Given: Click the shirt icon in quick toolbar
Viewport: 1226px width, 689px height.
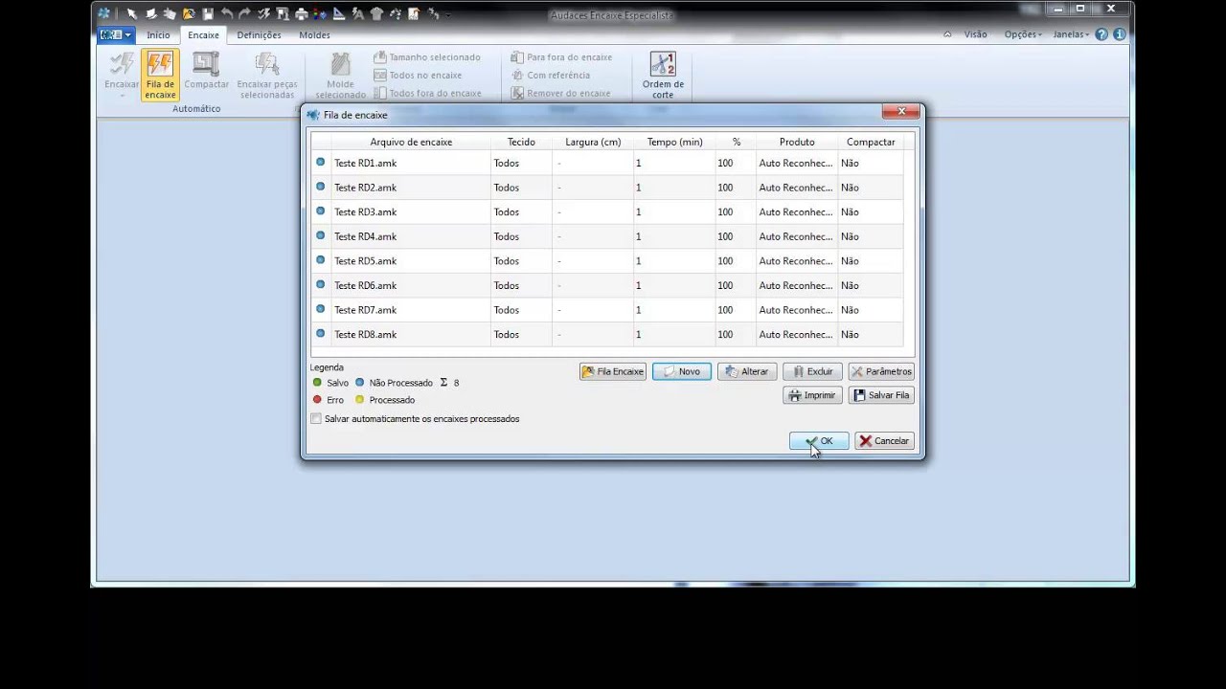Looking at the screenshot, I should [x=376, y=13].
